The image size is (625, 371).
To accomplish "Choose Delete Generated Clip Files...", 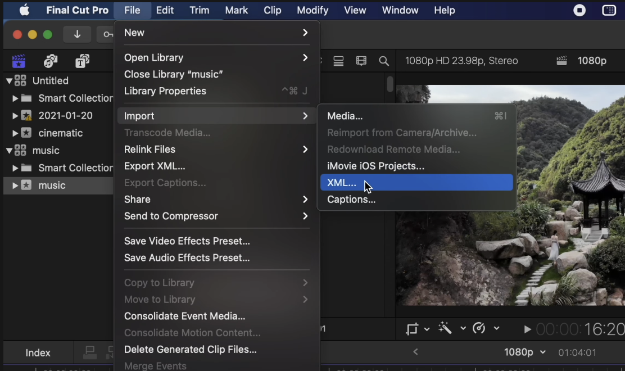I will pos(216,350).
